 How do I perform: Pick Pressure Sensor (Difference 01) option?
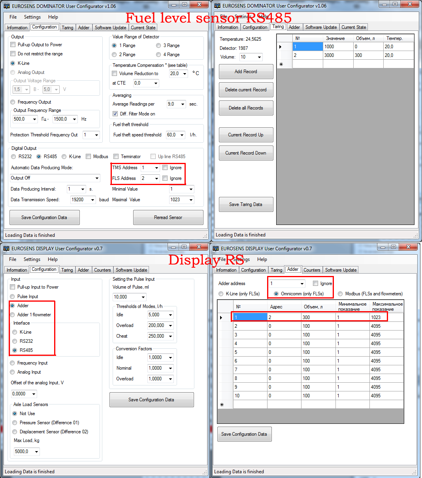click(x=15, y=423)
